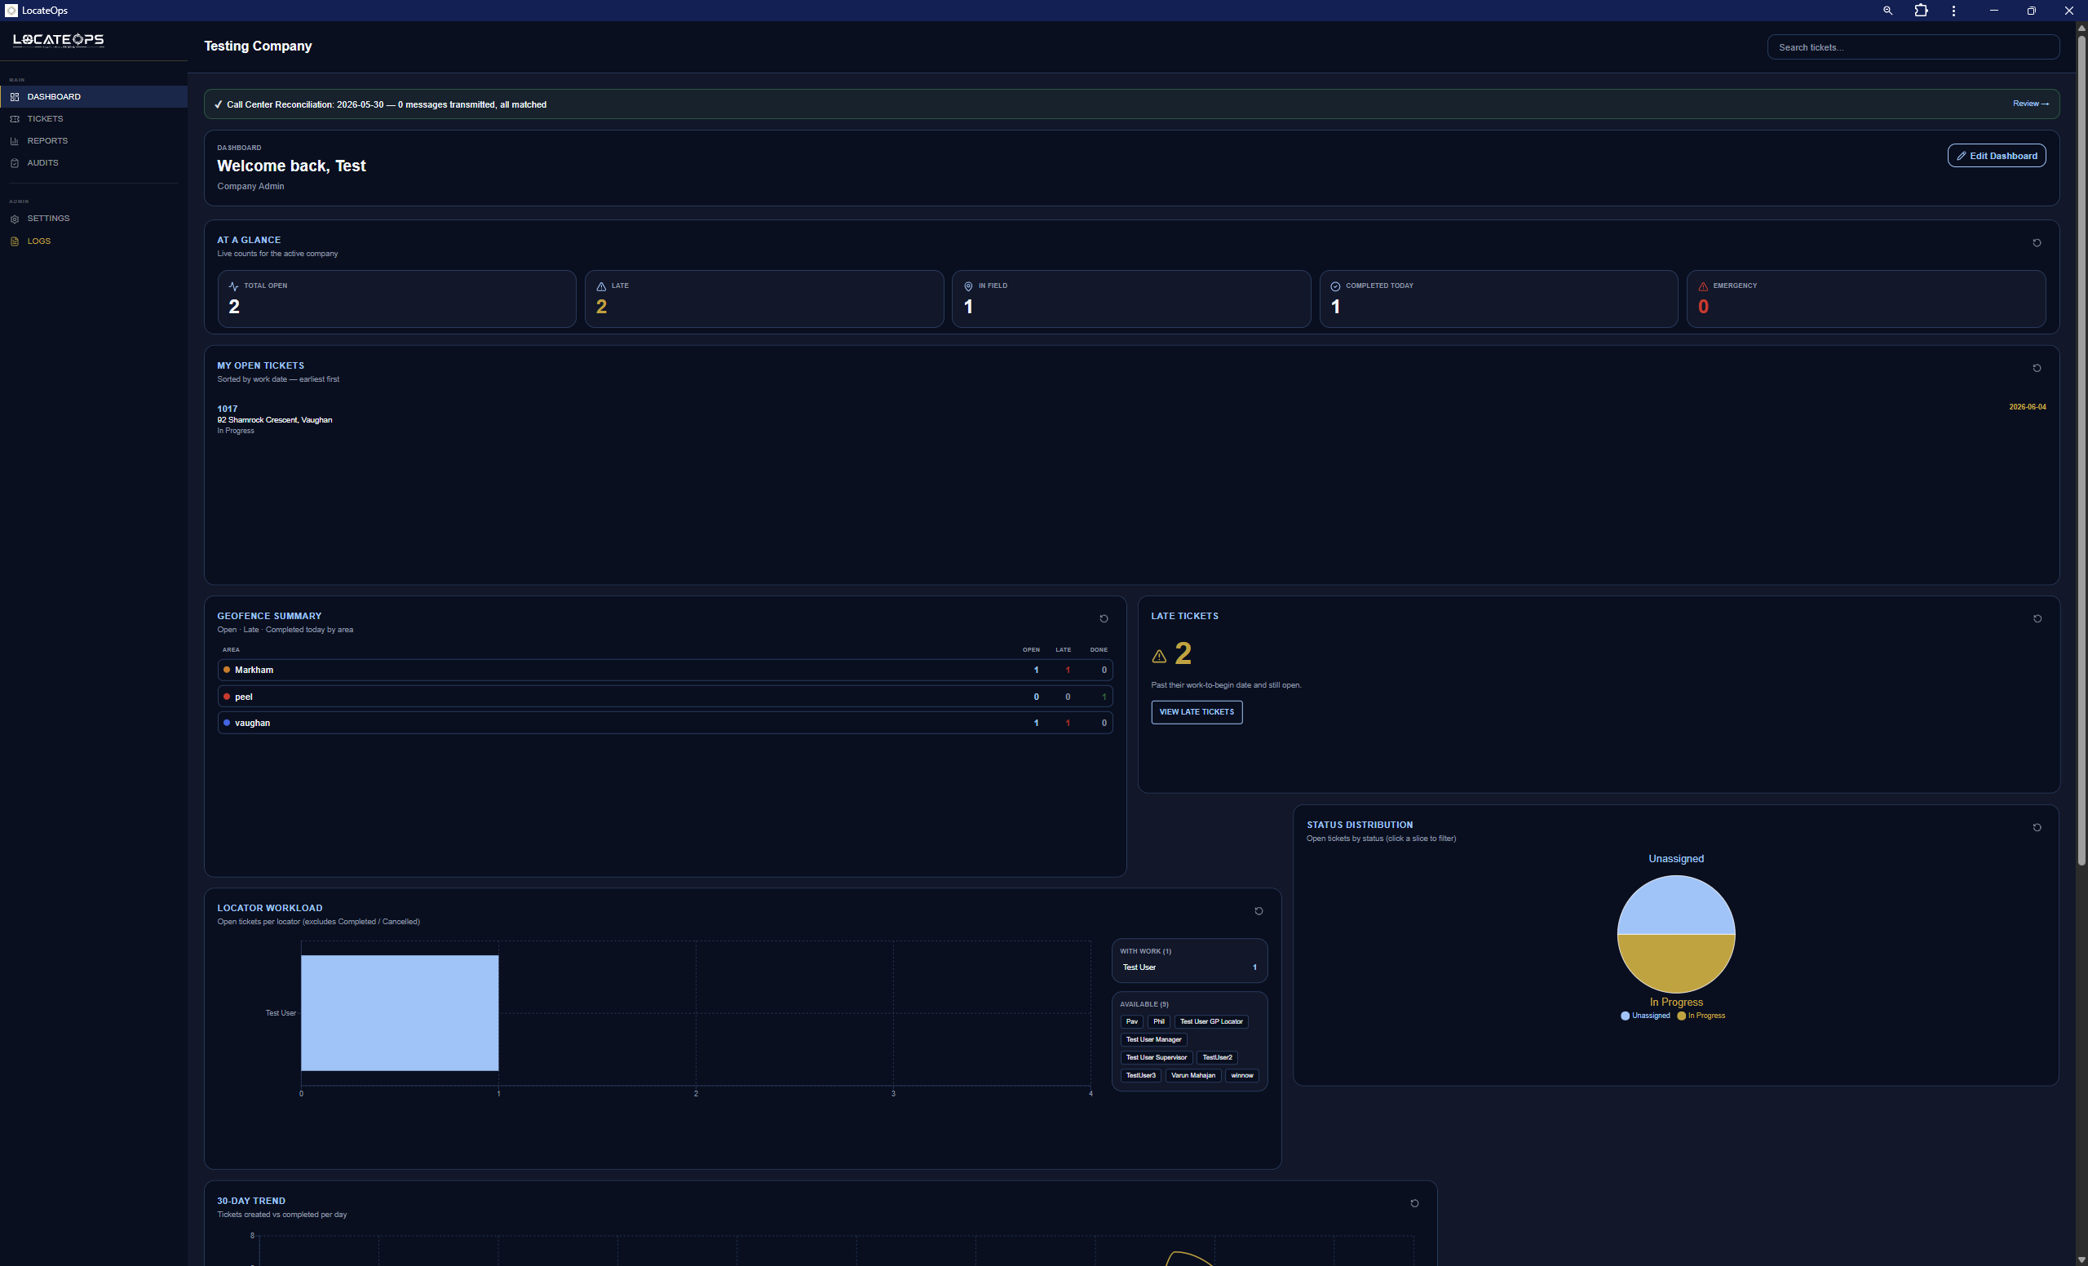
Task: Open Audits in the sidebar
Action: point(93,162)
